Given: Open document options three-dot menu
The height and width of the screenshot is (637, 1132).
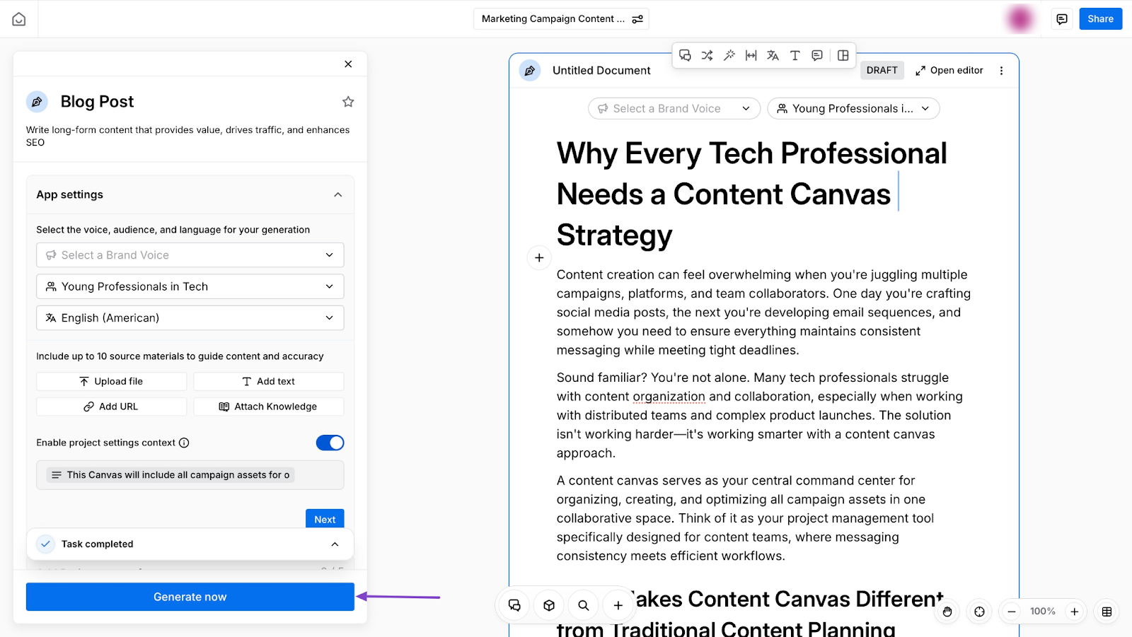Looking at the screenshot, I should [x=1001, y=71].
